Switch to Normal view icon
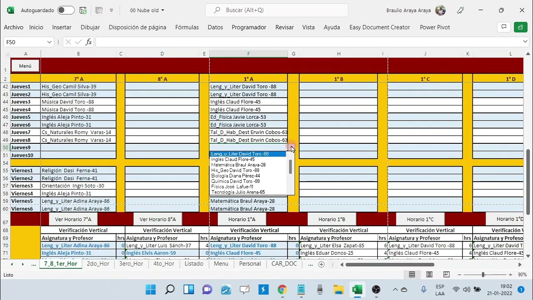Image resolution: width=533 pixels, height=300 pixels. coord(412,274)
